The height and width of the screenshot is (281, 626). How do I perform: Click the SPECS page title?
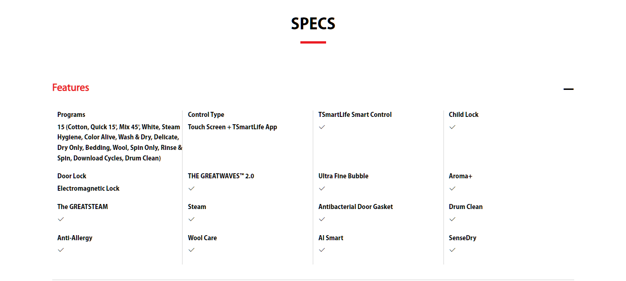coord(313,24)
